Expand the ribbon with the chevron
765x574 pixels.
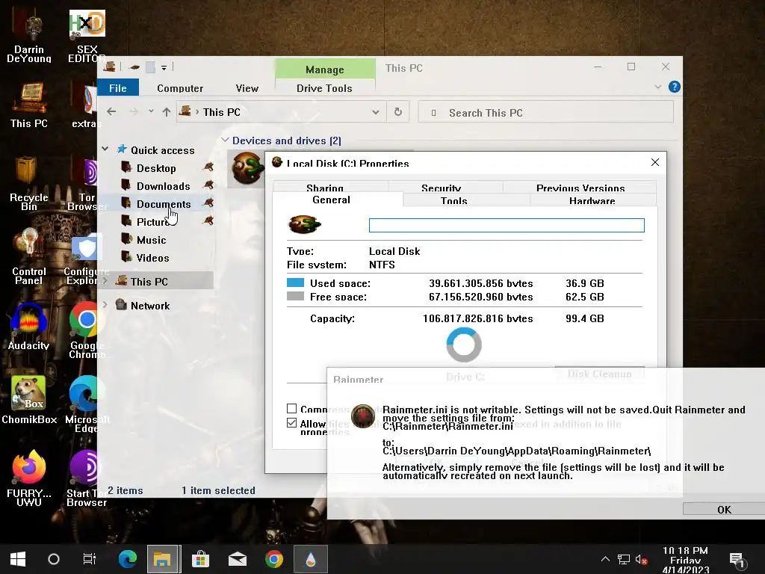coord(657,87)
